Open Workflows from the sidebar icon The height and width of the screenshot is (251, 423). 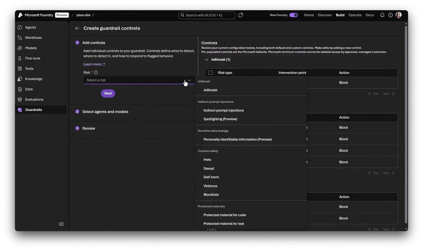click(20, 38)
